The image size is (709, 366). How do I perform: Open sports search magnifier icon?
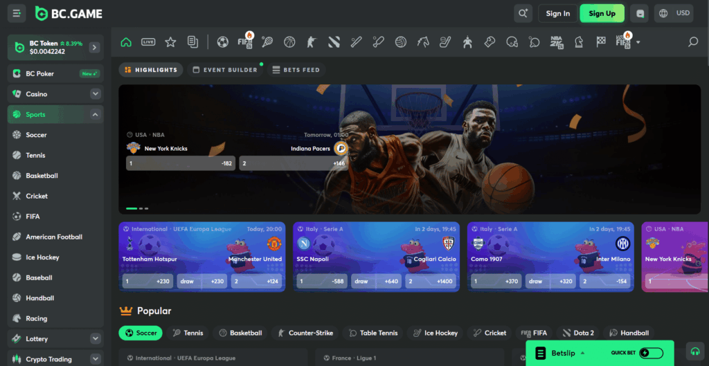point(693,42)
